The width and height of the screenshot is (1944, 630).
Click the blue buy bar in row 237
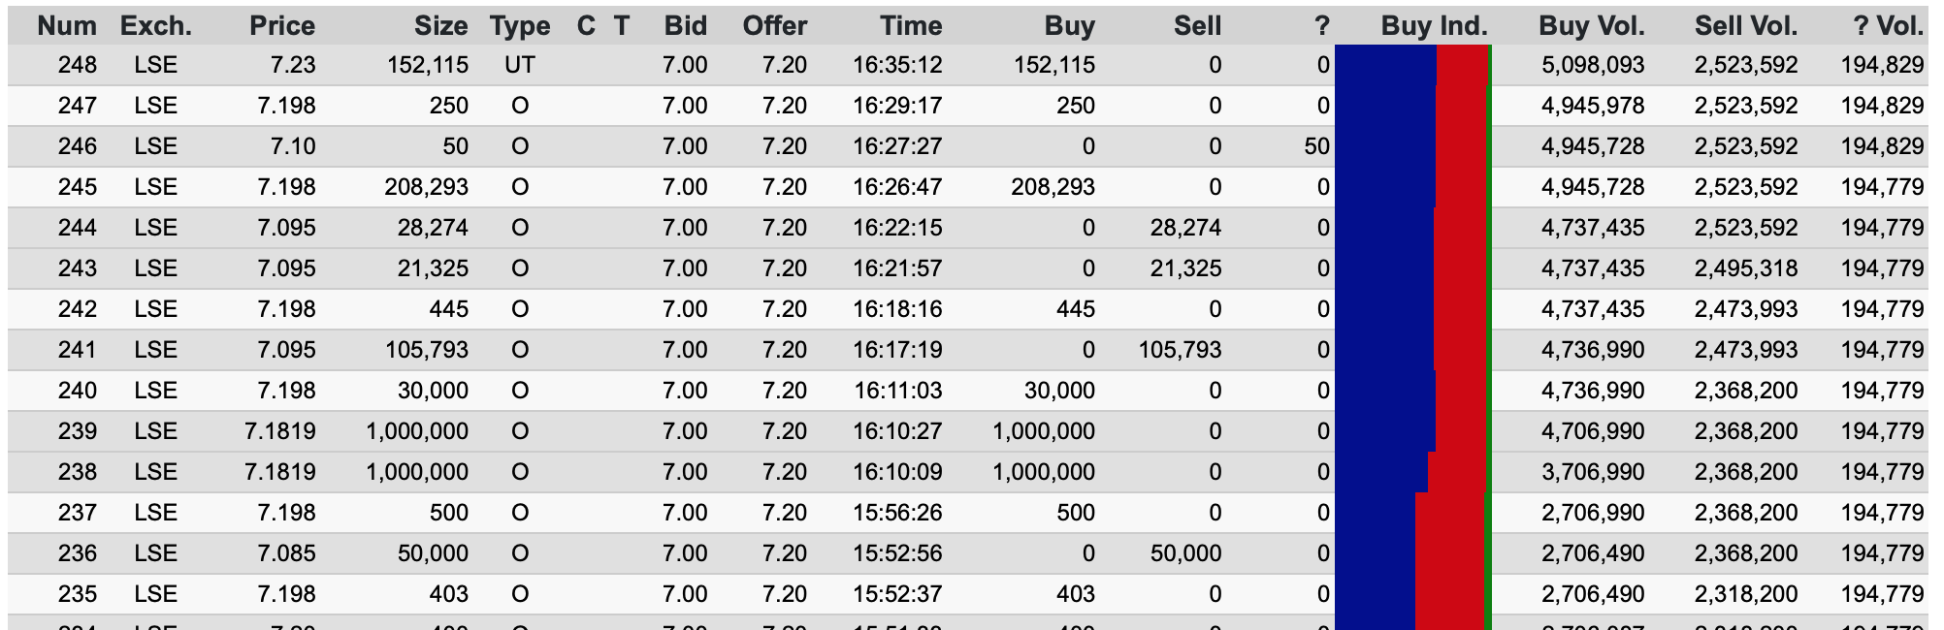(1376, 513)
